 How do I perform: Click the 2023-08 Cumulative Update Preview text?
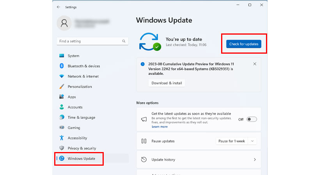click(x=191, y=69)
